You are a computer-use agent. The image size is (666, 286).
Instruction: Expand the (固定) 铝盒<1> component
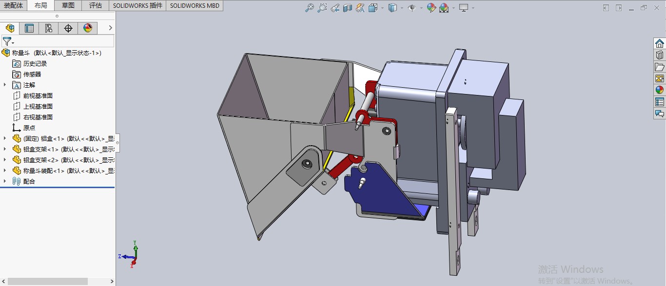5,138
